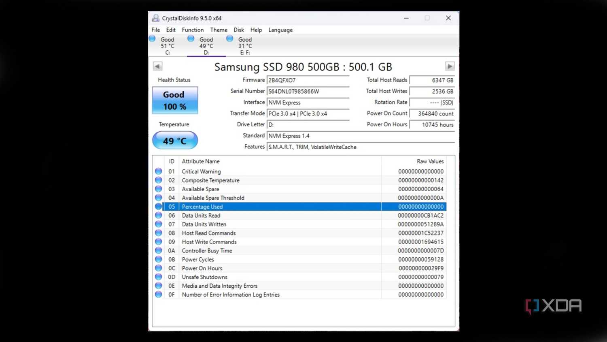The width and height of the screenshot is (607, 342).
Task: Switch to the D: drive tab
Action: [206, 46]
